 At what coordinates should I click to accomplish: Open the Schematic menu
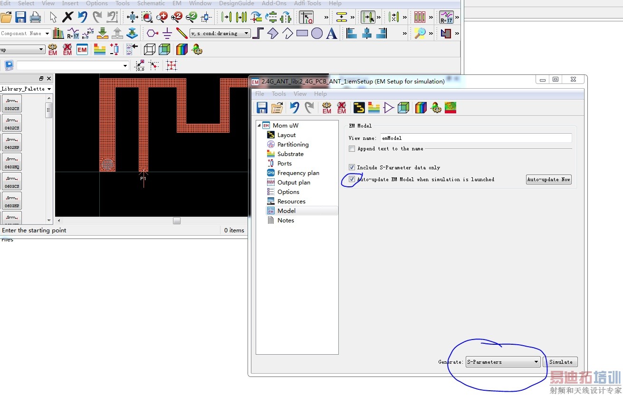tap(151, 3)
